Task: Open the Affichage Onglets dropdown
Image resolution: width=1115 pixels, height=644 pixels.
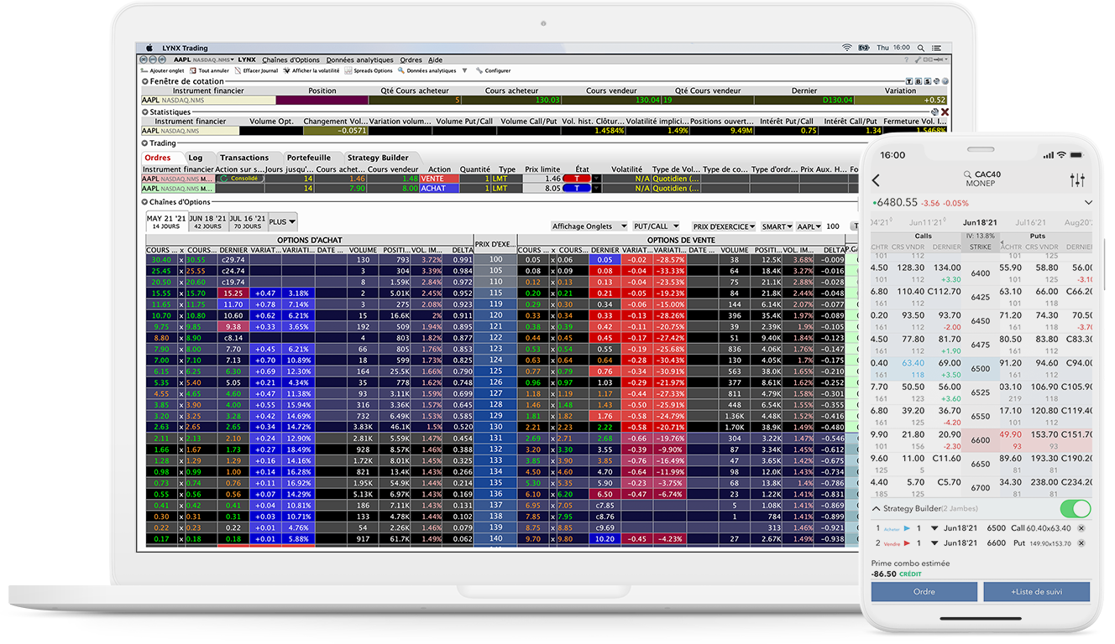Action: tap(589, 226)
